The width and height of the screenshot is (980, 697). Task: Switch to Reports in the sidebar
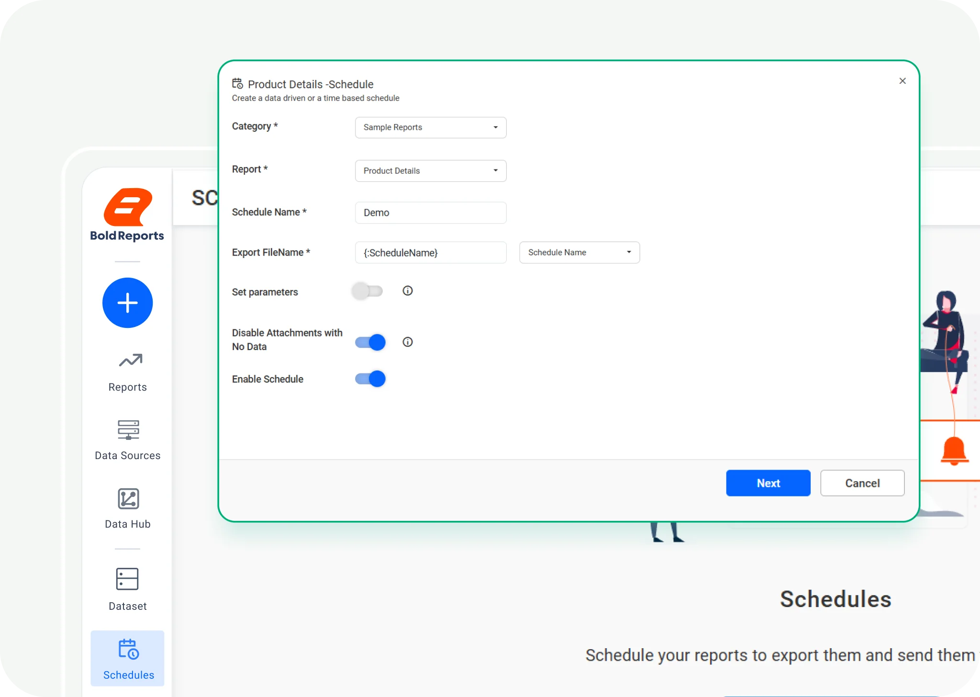click(x=127, y=387)
